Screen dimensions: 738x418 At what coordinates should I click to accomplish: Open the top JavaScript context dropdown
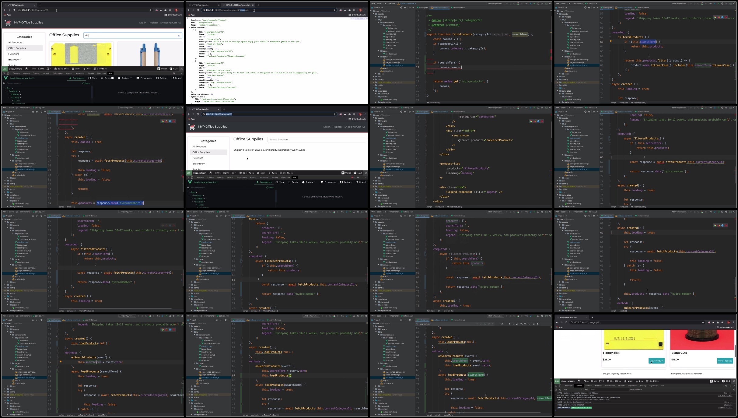pos(573,390)
